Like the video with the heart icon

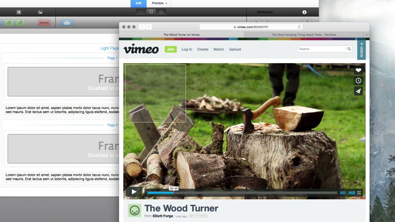tap(358, 70)
